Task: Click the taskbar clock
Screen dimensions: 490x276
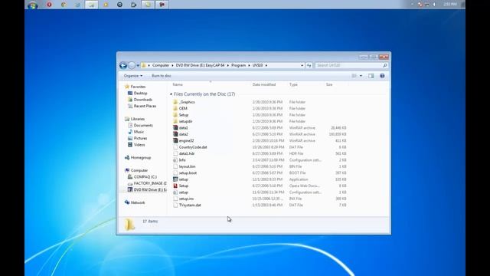Action: 449,4
